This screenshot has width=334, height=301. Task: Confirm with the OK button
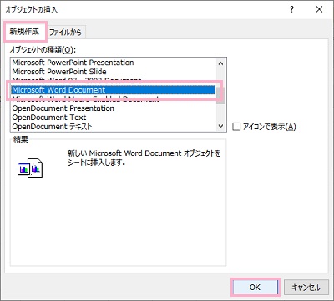[255, 287]
